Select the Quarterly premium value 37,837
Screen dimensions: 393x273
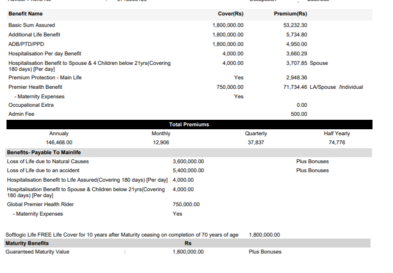[x=256, y=143]
